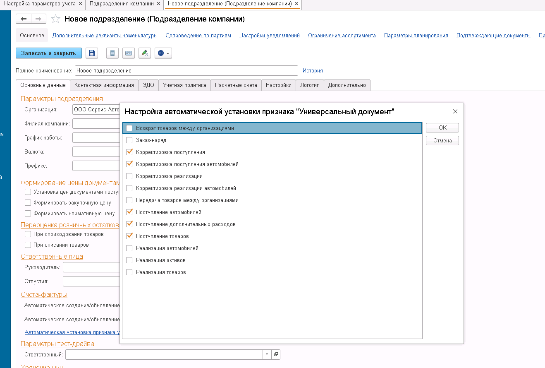Uncheck Поступление автомобилей checkbox

[x=129, y=212]
